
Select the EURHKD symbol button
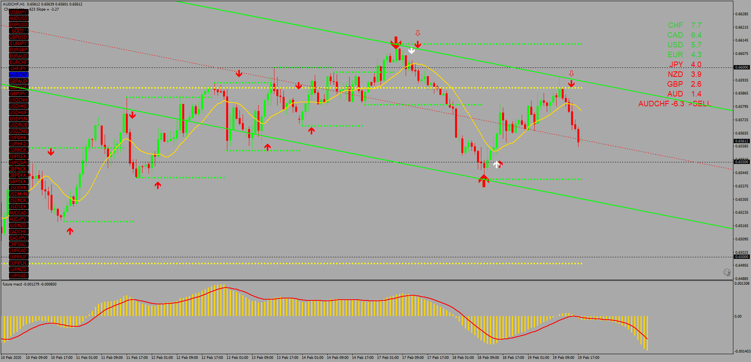(x=19, y=144)
